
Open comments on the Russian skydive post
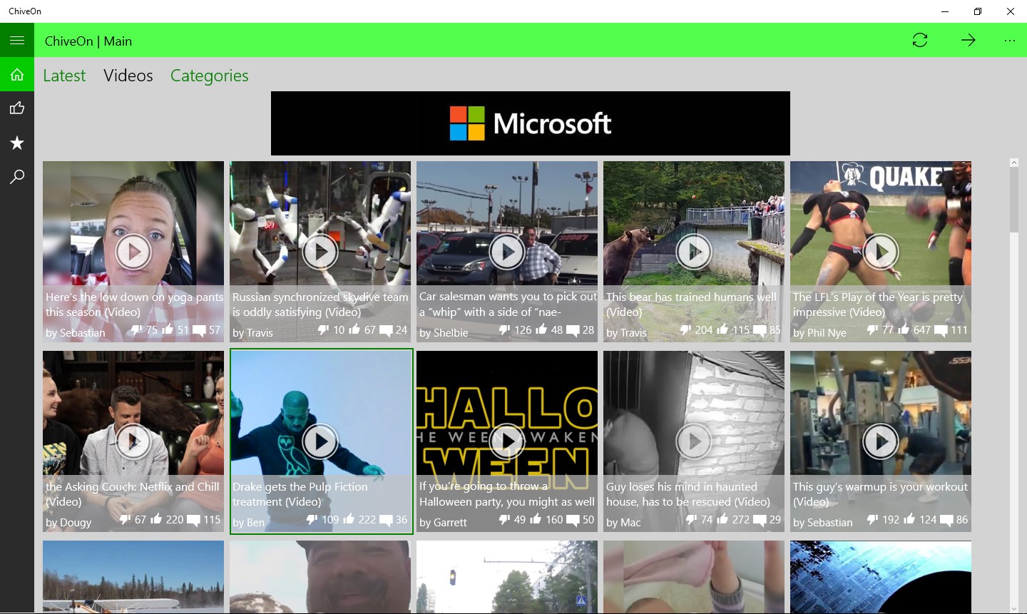click(386, 330)
